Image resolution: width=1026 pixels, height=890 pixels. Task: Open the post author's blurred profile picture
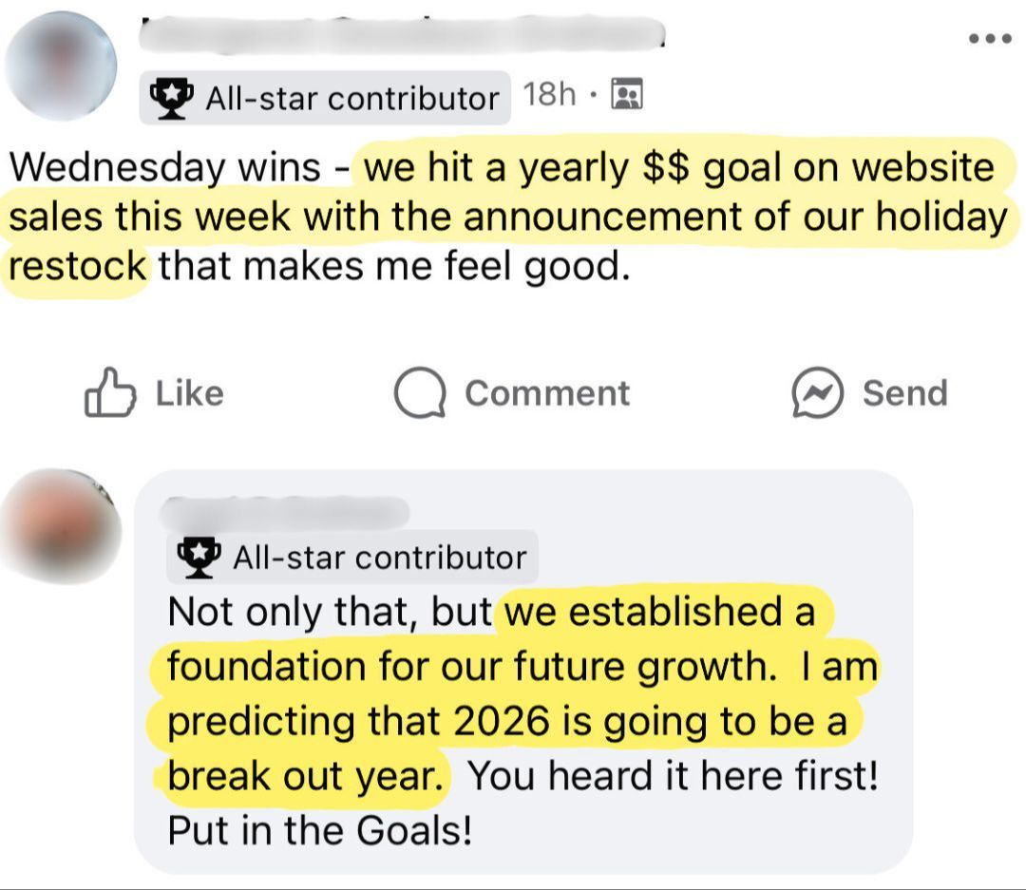click(61, 66)
